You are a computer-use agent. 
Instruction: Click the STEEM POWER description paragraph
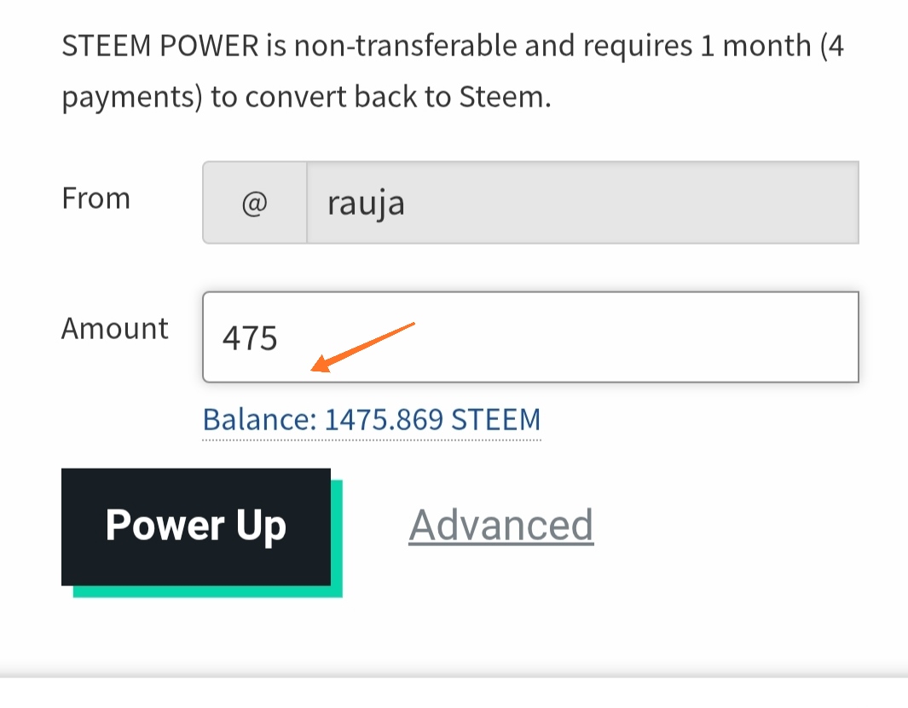click(452, 71)
